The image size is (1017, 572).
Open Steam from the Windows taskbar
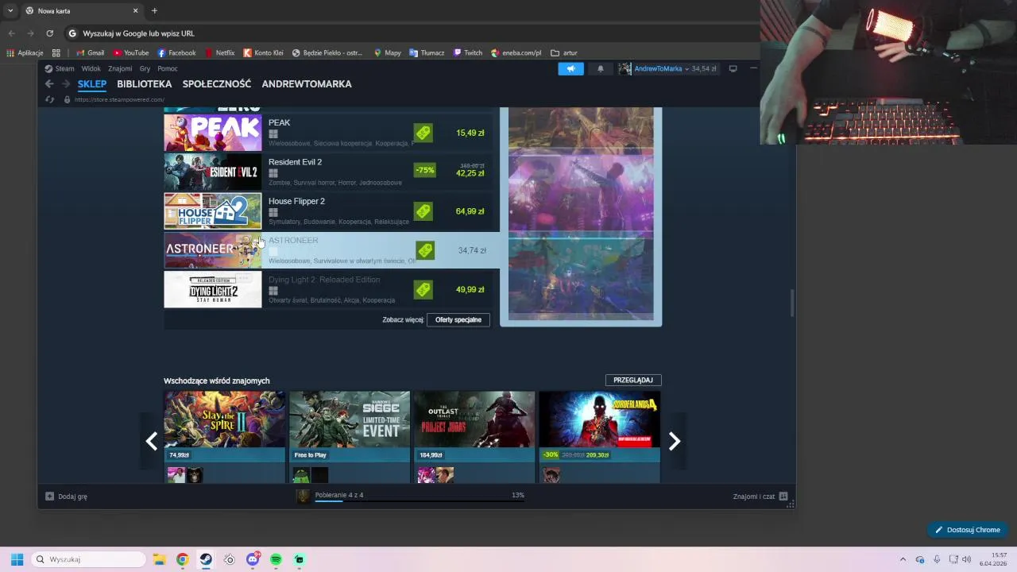point(205,559)
